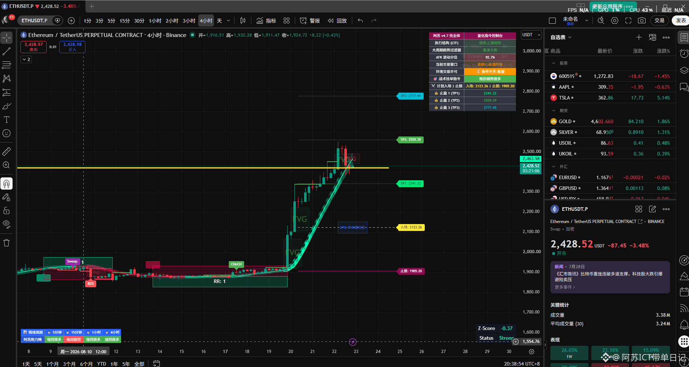689x367 pixels.
Task: Select GOLD in the watchlist
Action: tap(610, 121)
